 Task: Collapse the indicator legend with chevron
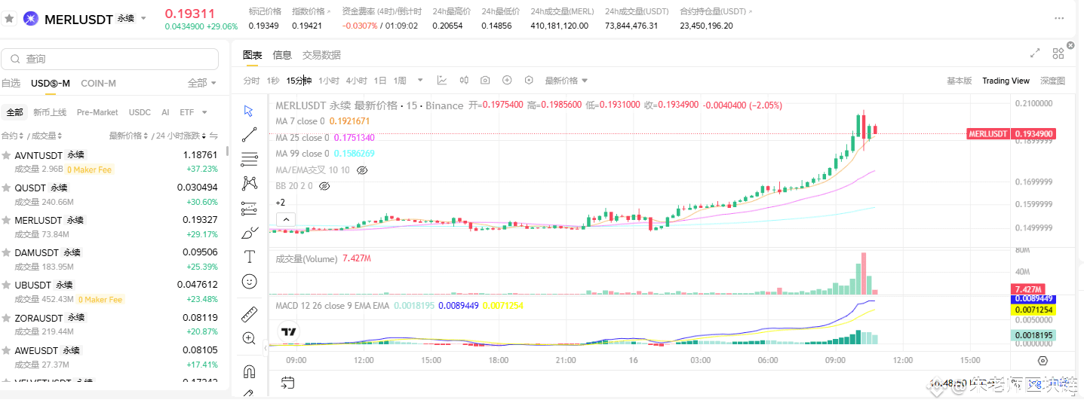(286, 219)
